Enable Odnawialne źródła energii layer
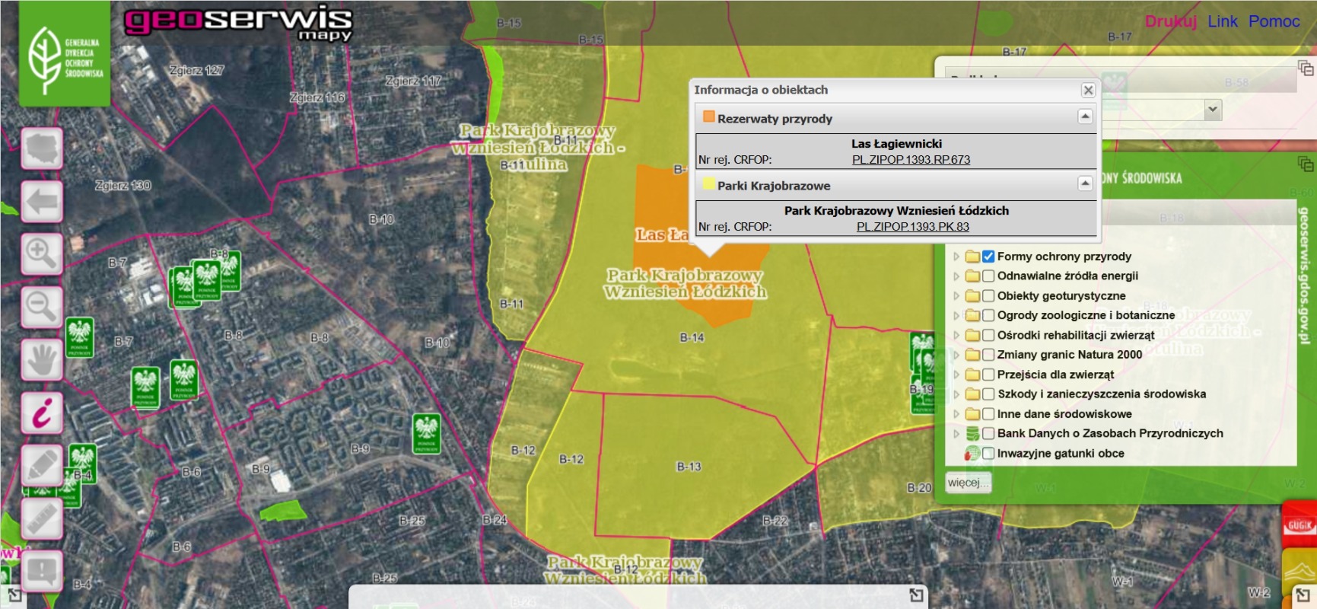 [x=988, y=276]
